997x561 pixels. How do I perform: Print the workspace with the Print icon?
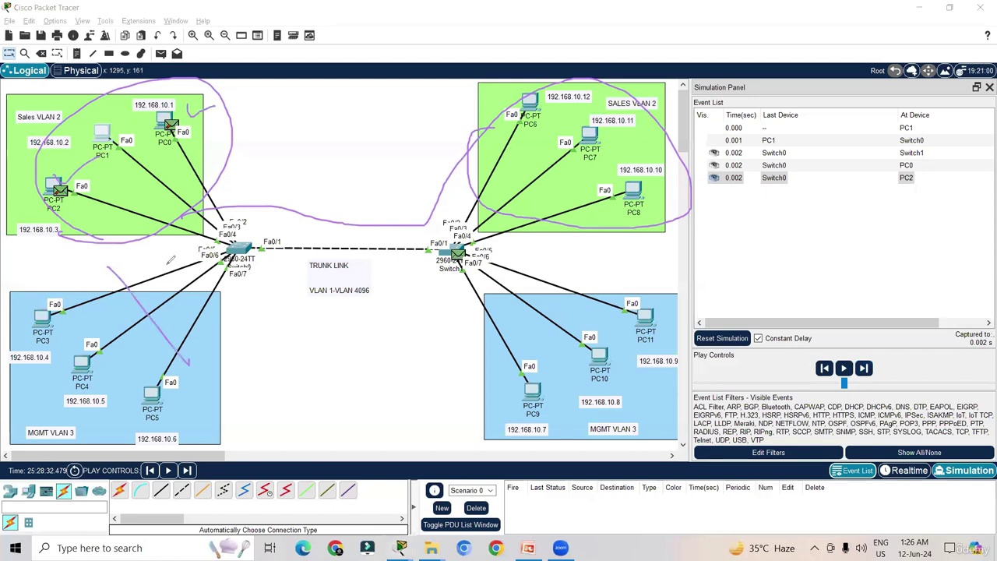pos(57,35)
